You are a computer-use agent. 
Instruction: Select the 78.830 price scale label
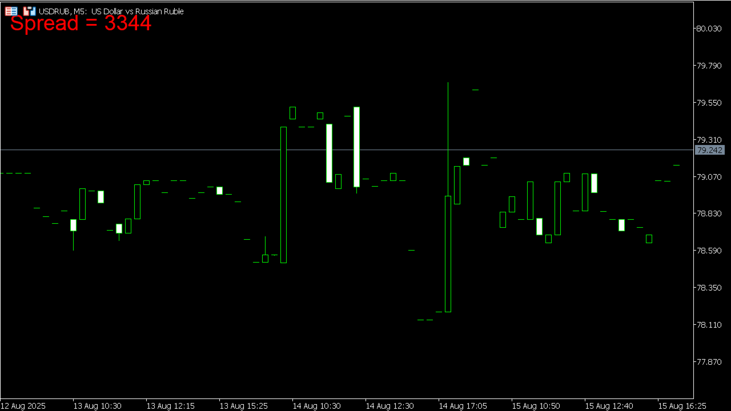[709, 213]
